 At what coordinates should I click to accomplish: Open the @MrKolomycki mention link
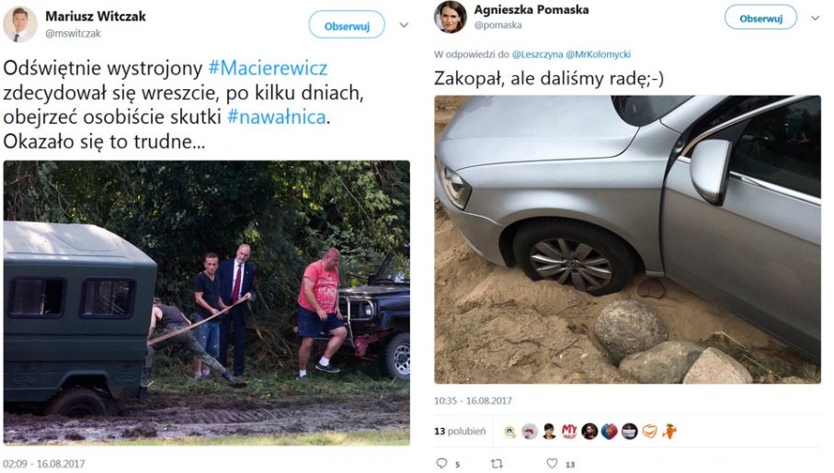coord(599,54)
